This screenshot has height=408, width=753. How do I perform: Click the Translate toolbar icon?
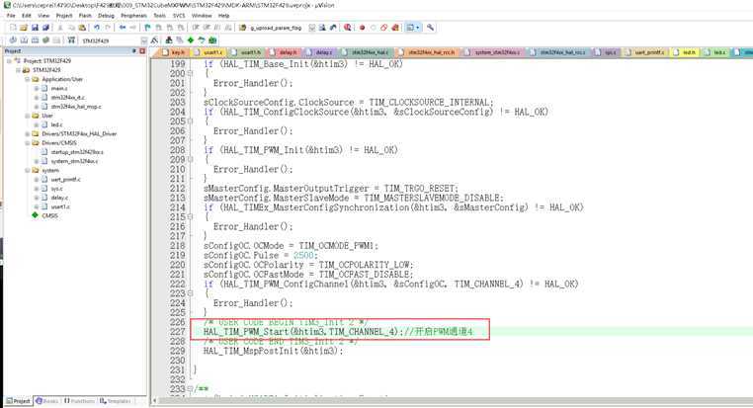click(x=13, y=41)
